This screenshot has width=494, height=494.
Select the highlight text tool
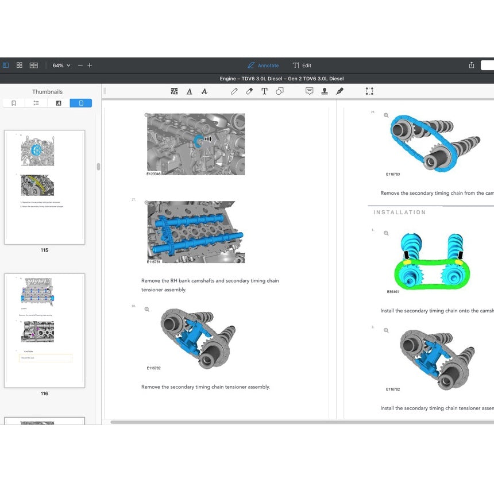(174, 91)
